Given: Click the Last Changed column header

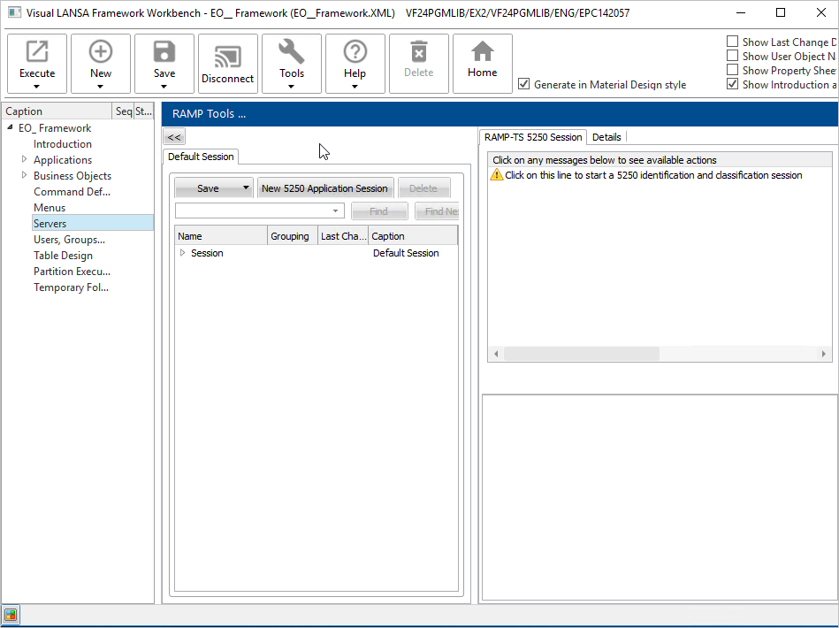Looking at the screenshot, I should click(343, 235).
